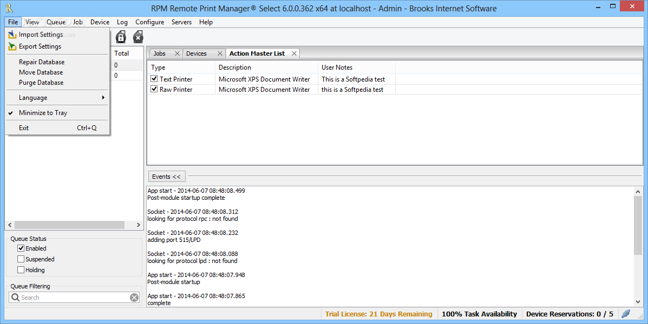
Task: Close the Jobs tab
Action: 177,53
